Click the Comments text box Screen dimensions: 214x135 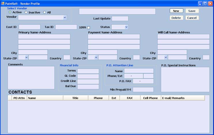[x=31, y=78]
